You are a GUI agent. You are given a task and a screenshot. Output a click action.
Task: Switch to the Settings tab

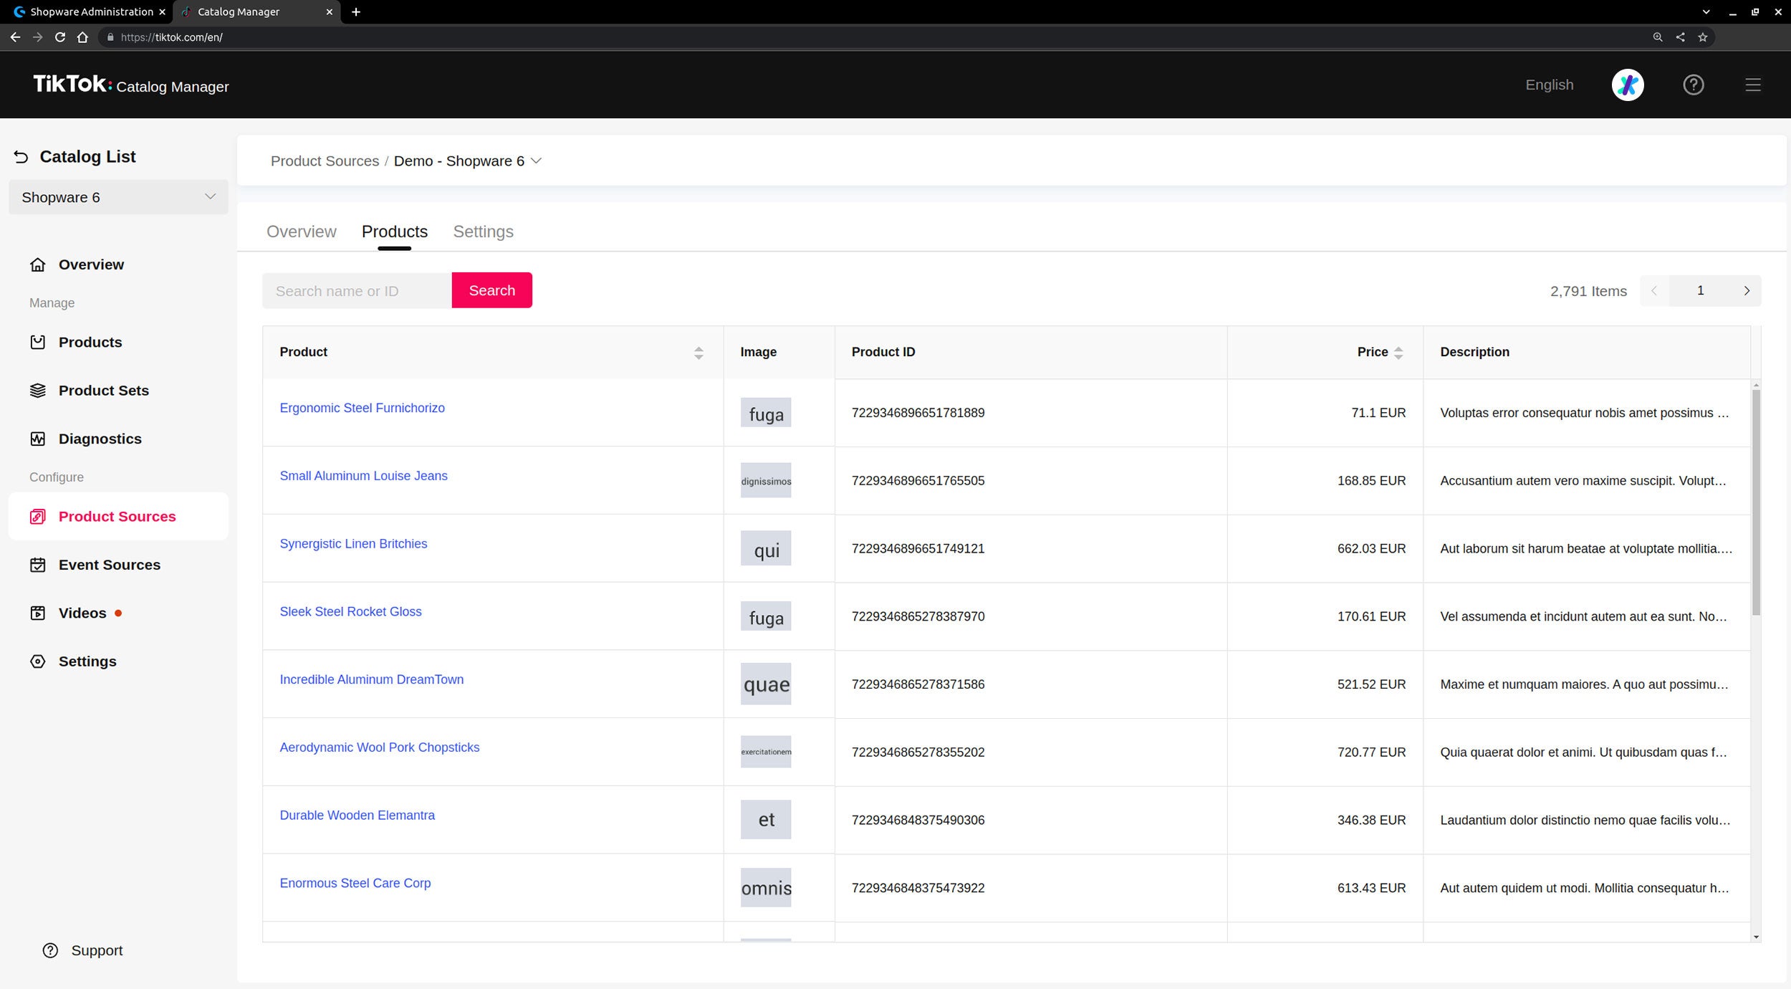click(483, 231)
